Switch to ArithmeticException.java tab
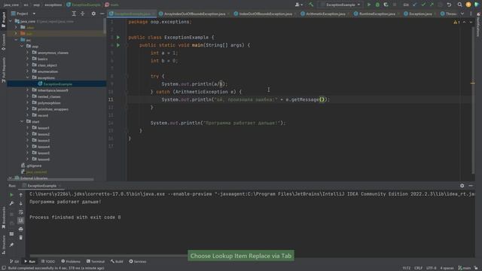482x271 pixels. [325, 14]
